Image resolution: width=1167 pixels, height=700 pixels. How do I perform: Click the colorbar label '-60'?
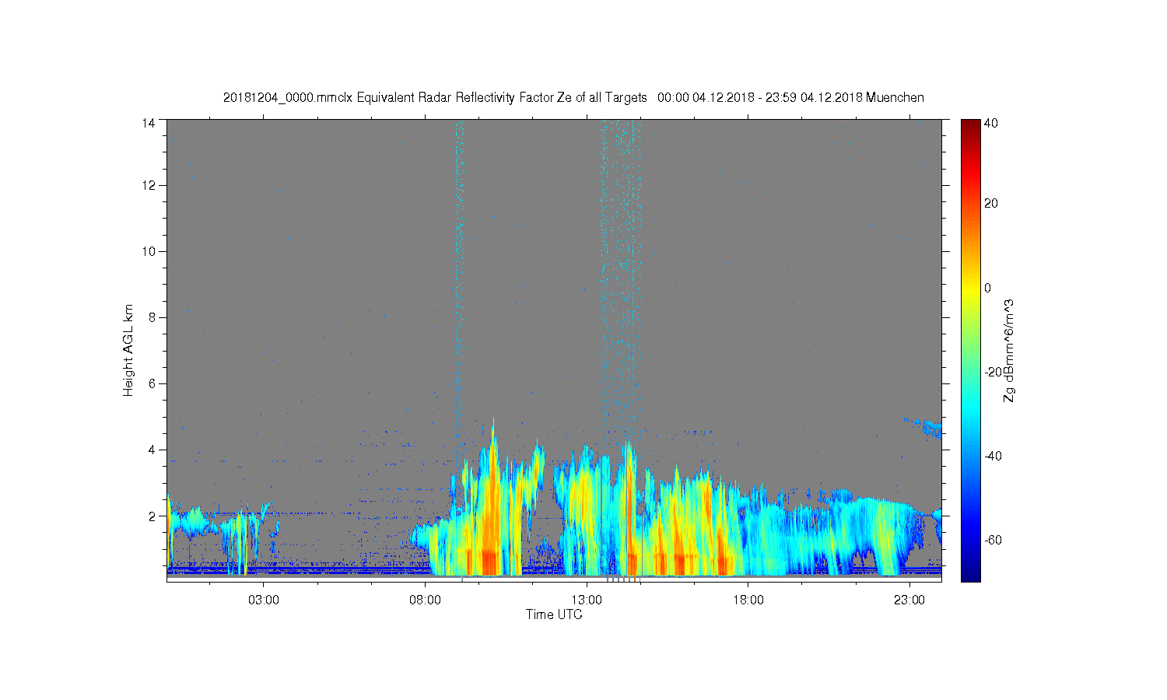993,540
